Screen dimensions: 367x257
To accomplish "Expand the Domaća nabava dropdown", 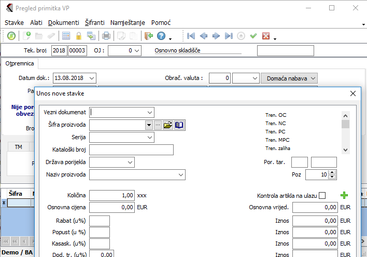I will (313, 78).
